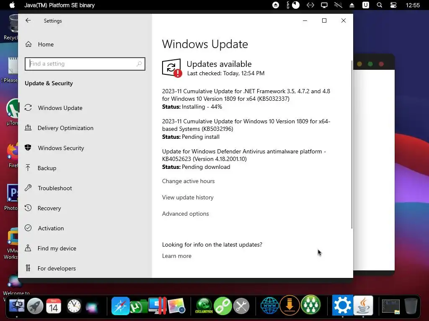Click Status: Installing - 44% text
Screen dimensions: 429x321
click(x=192, y=107)
